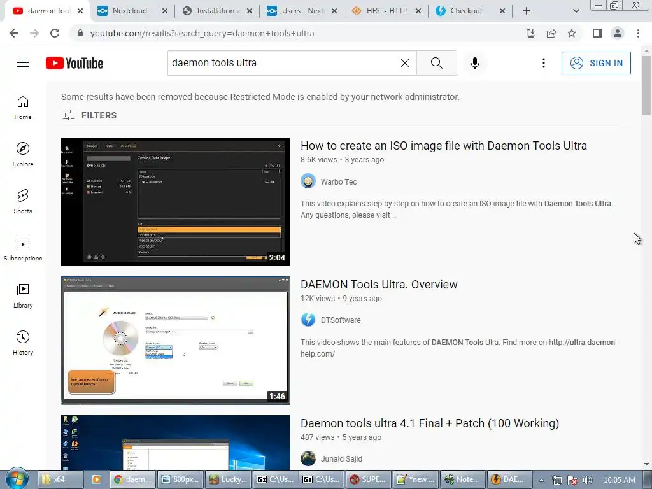
Task: Open Junaid Sajid channel name link
Action: click(341, 459)
